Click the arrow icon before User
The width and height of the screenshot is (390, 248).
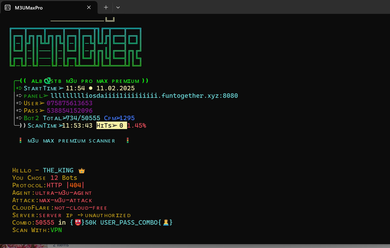pyautogui.click(x=20, y=103)
